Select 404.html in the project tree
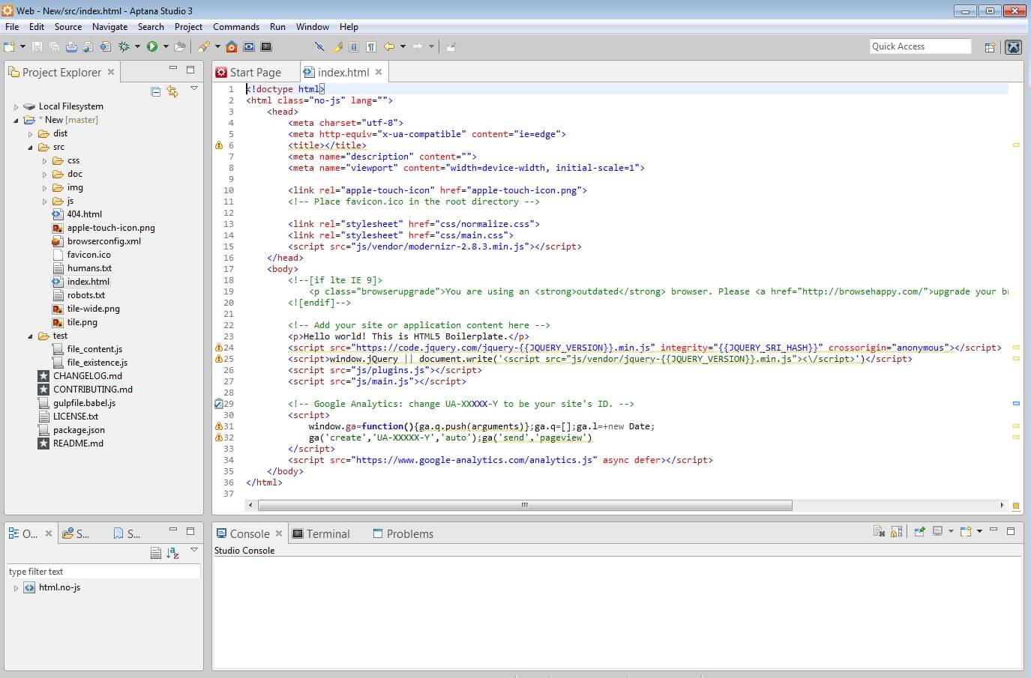 tap(84, 214)
